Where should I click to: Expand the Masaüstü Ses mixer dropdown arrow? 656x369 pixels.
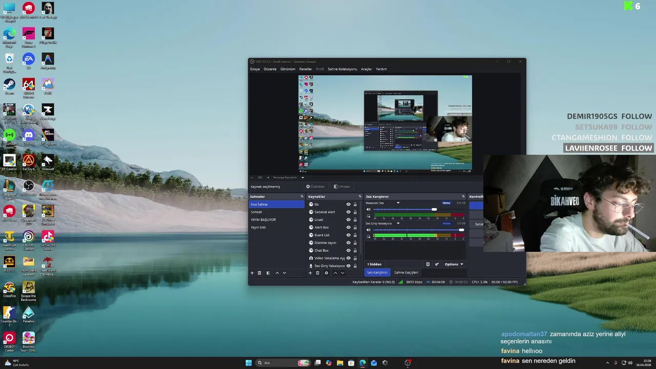(398, 203)
